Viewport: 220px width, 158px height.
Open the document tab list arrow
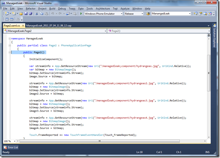(208, 26)
